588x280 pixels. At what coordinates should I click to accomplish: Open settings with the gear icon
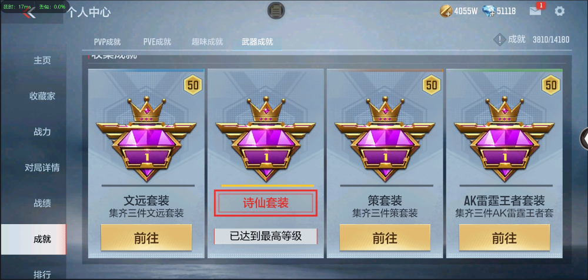[x=560, y=11]
